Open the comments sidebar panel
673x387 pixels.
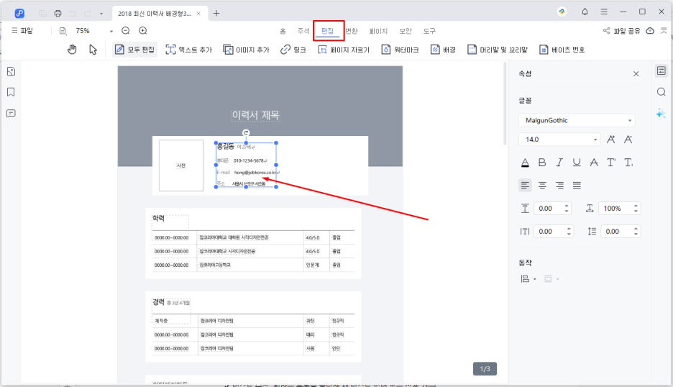[x=12, y=114]
